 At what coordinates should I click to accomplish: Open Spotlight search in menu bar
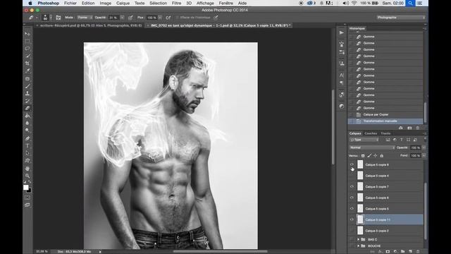pyautogui.click(x=410, y=3)
